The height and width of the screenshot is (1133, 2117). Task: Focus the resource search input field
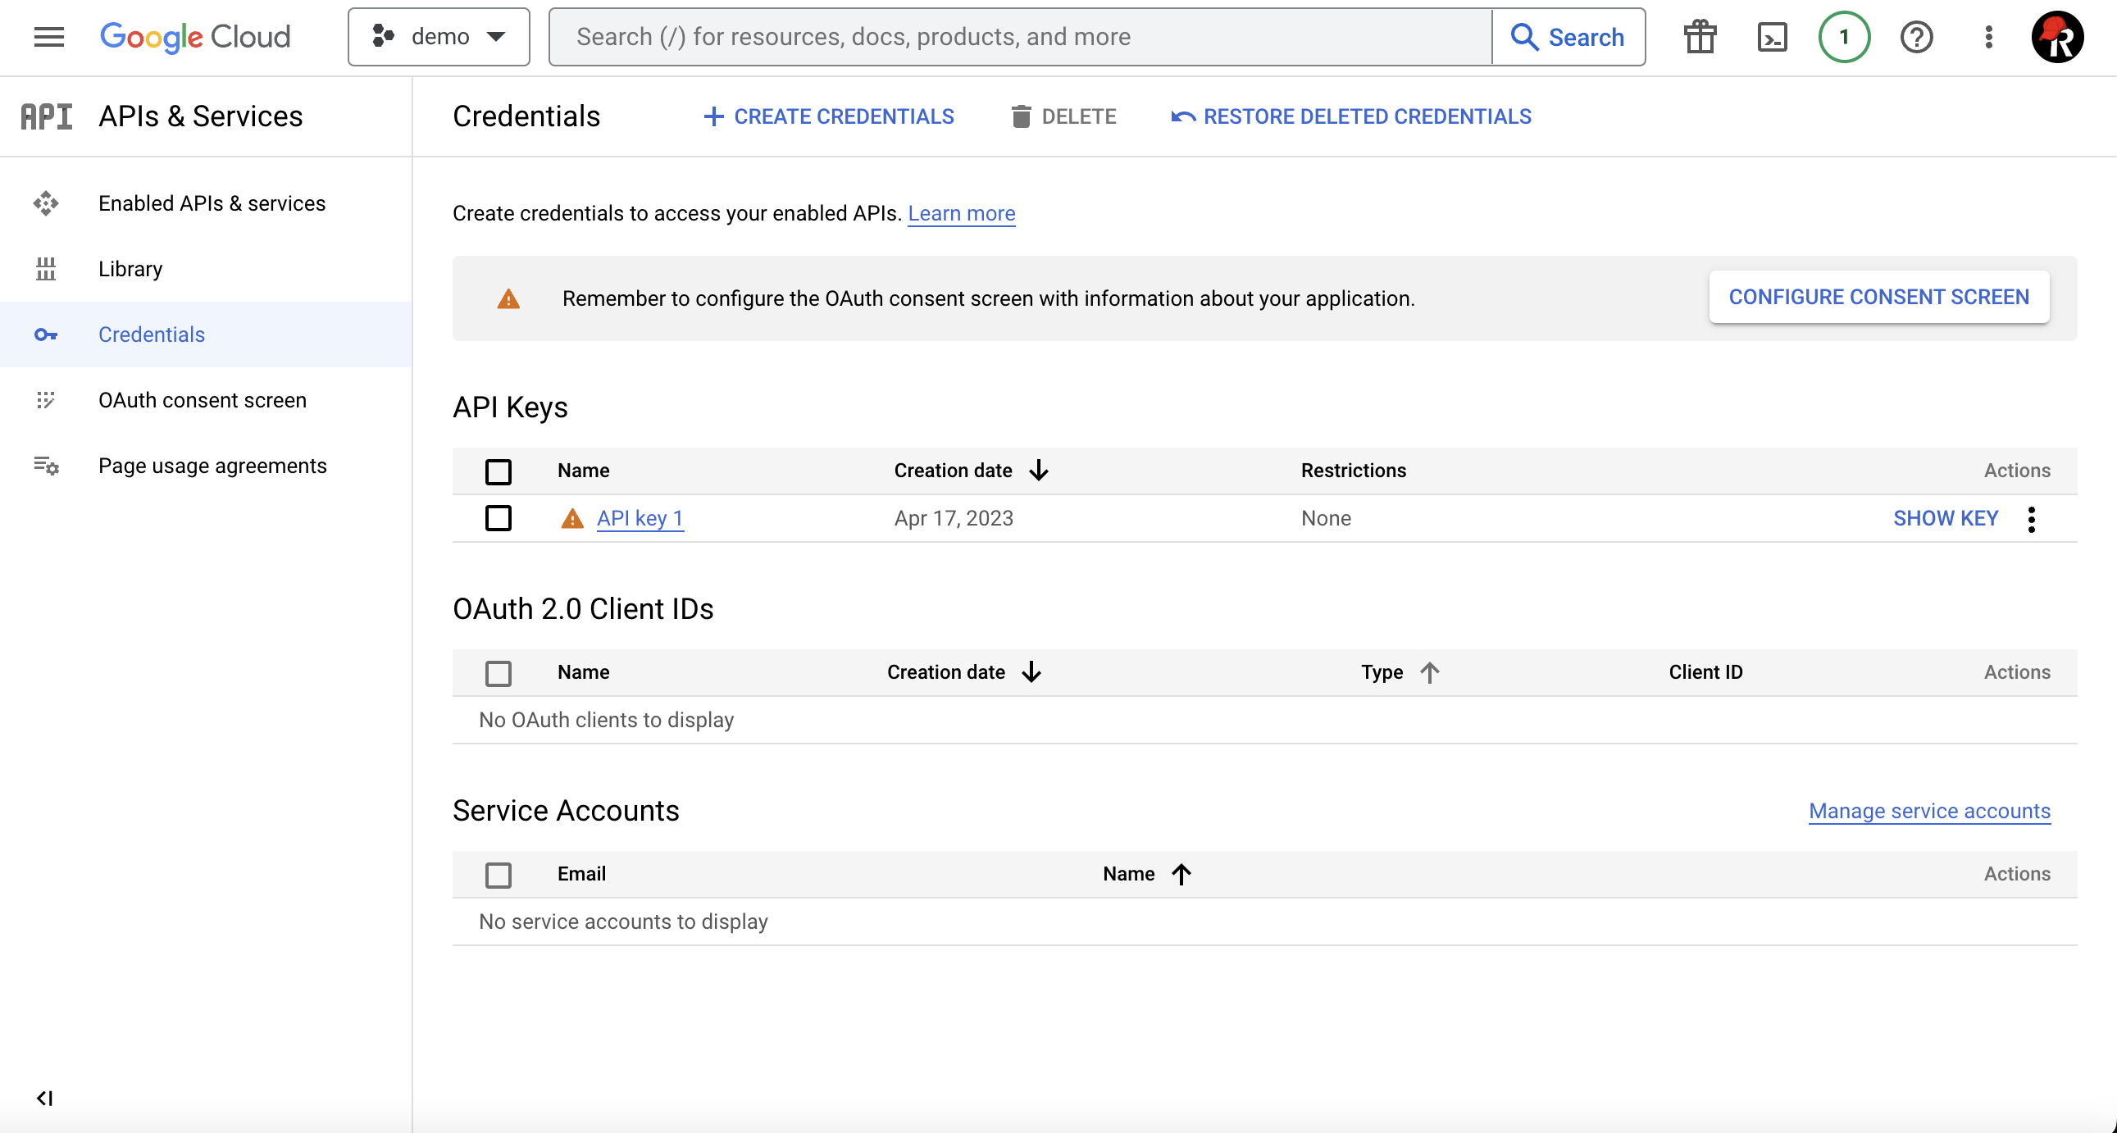pos(1020,37)
